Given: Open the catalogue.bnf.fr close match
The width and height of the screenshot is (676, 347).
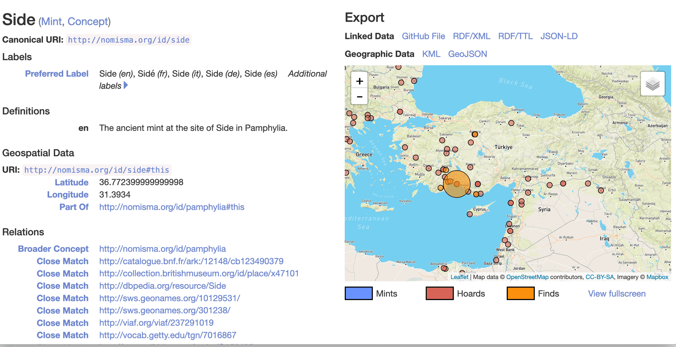Looking at the screenshot, I should point(191,261).
